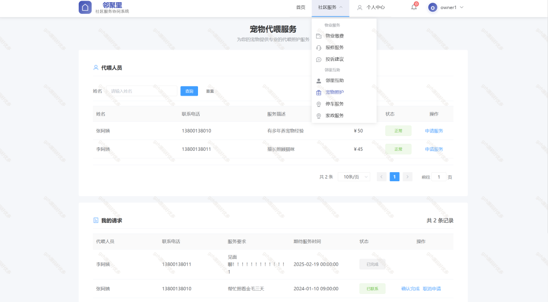Click 取消申请 for the 张阿姨 request
Viewport: 548px width, 302px height.
click(432, 289)
